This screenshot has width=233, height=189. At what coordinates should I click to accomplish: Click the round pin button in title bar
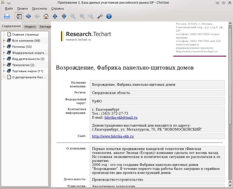pos(9,2)
